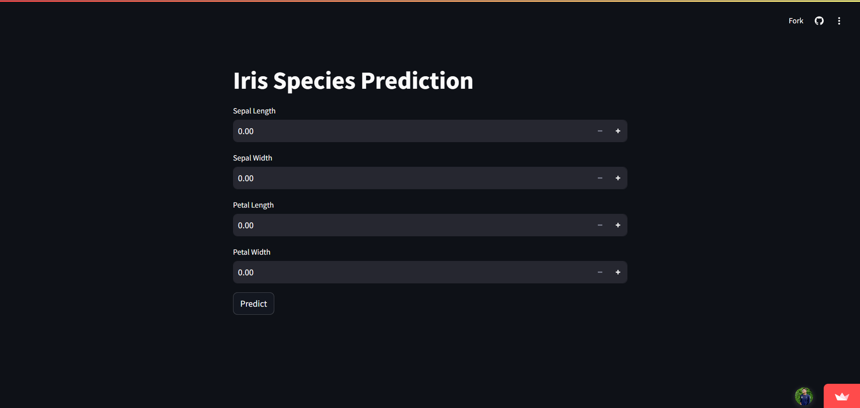Fork this app via Fork link
This screenshot has height=408, width=860.
pos(796,21)
